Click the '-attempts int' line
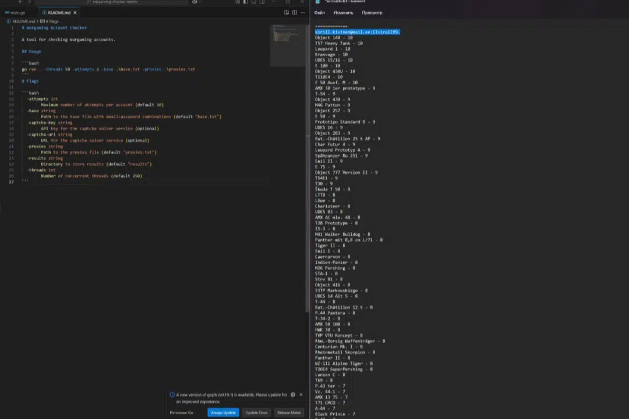The width and height of the screenshot is (629, 419). [43, 98]
